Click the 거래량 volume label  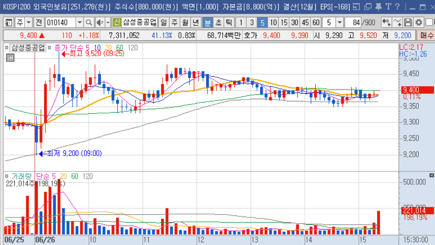pyautogui.click(x=21, y=176)
